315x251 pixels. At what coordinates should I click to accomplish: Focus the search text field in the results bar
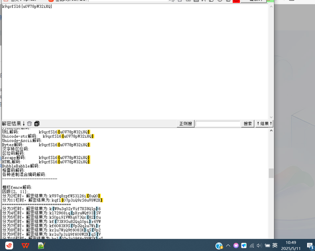click(x=218, y=124)
